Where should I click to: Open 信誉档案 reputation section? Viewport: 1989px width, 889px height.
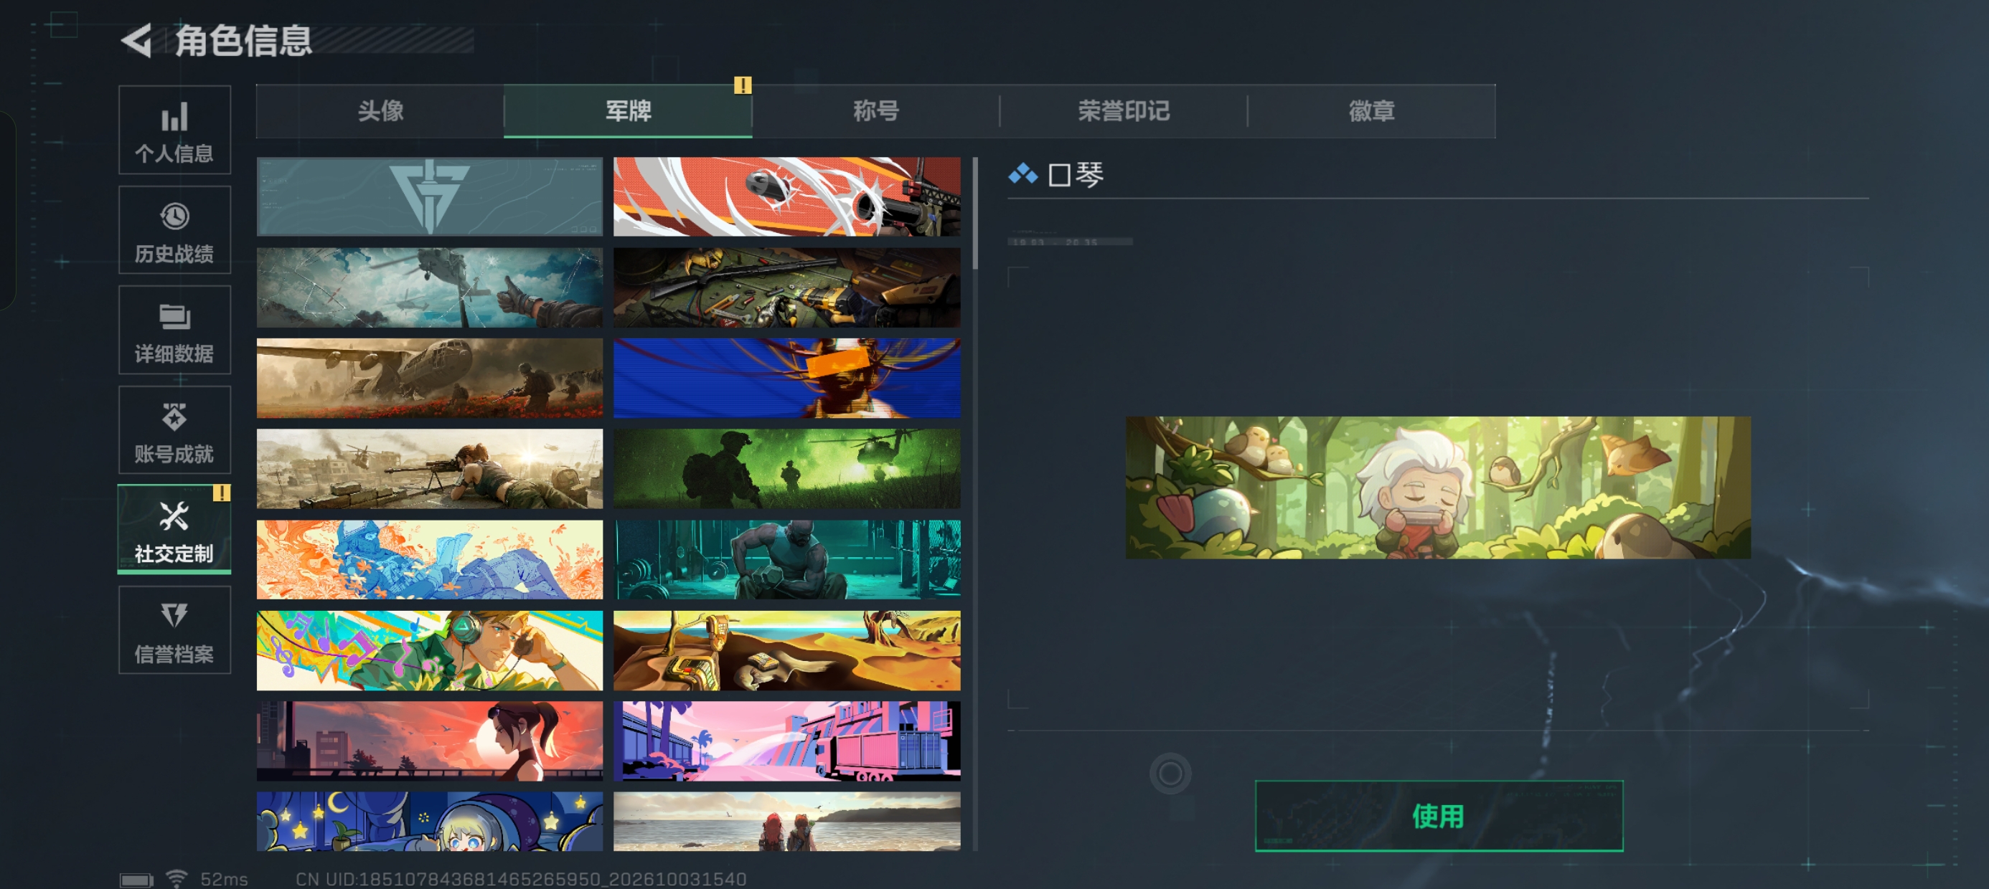click(x=174, y=629)
